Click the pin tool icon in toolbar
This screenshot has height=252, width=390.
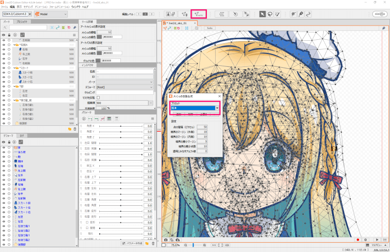click(301, 14)
